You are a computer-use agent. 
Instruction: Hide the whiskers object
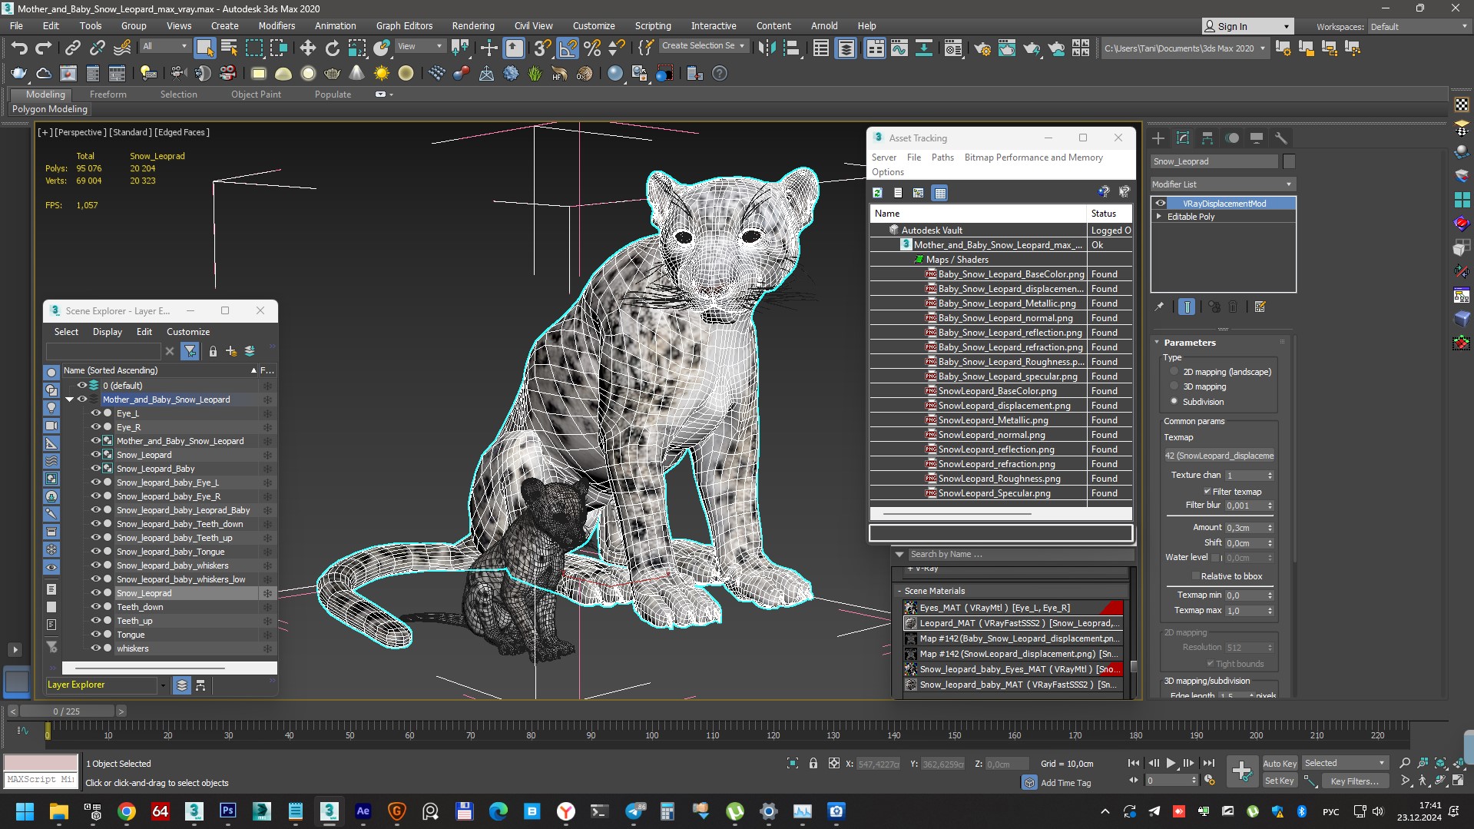pyautogui.click(x=96, y=648)
